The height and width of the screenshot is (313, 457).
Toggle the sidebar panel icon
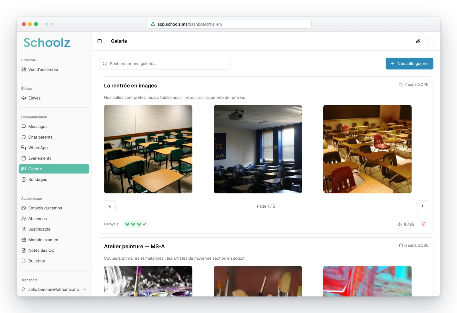click(99, 41)
